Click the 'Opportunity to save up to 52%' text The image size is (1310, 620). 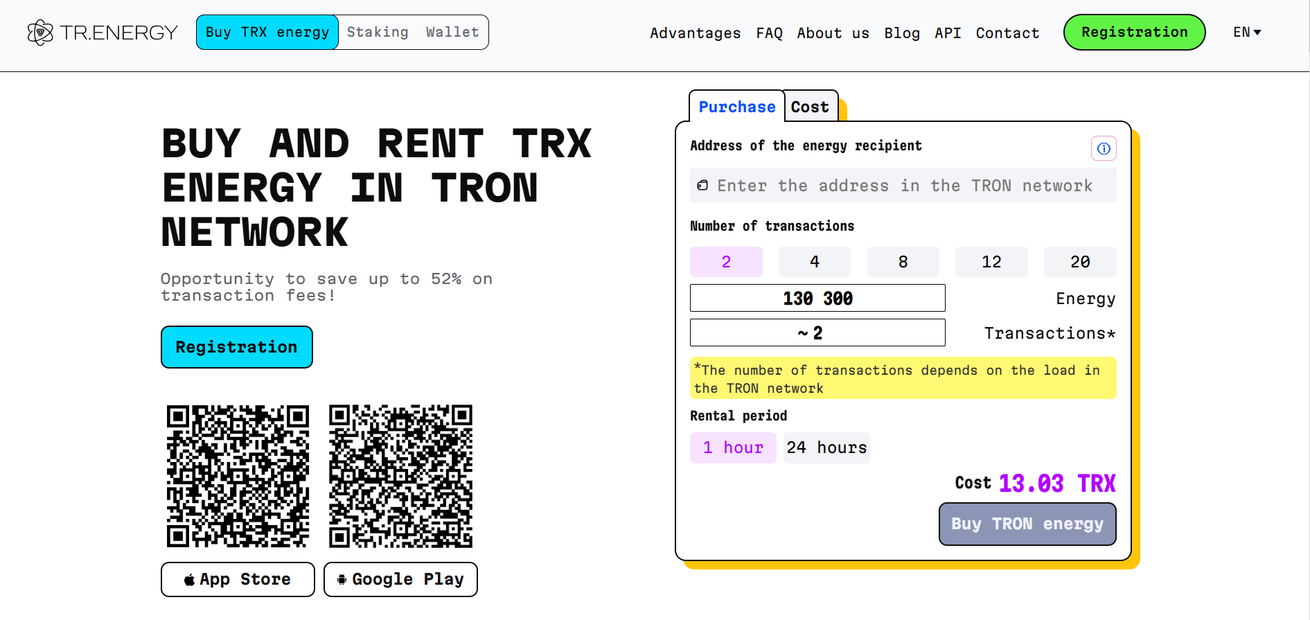tap(326, 287)
